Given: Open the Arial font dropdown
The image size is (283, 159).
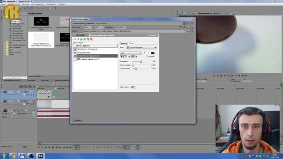Looking at the screenshot, I should 131,53.
